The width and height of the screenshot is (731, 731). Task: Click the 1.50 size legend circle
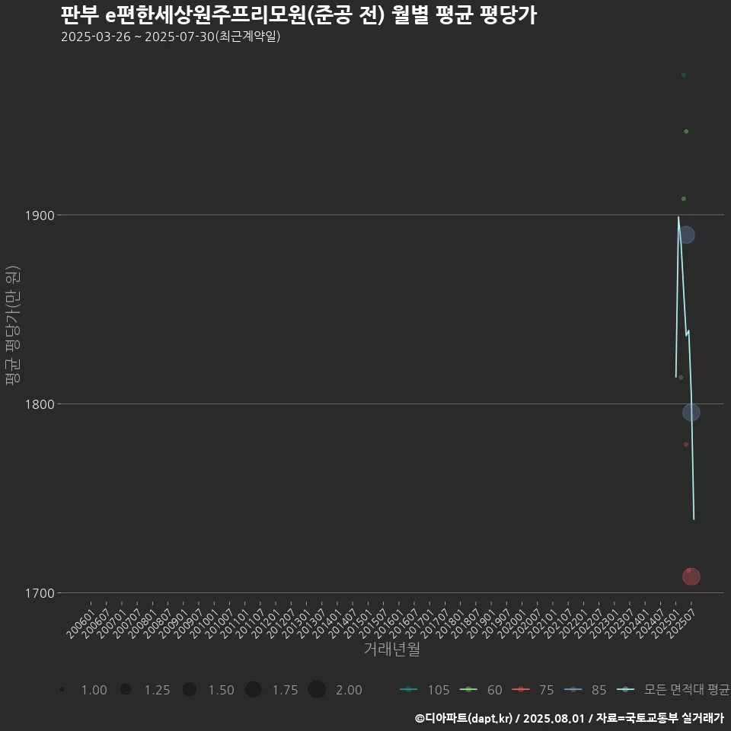(190, 689)
